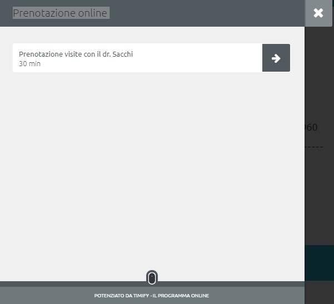
Task: Click the empty header bar right of title
Action: coord(211,13)
